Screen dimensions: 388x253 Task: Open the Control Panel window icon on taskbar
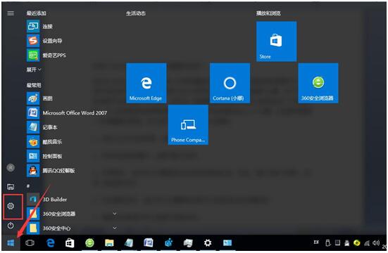point(227,243)
